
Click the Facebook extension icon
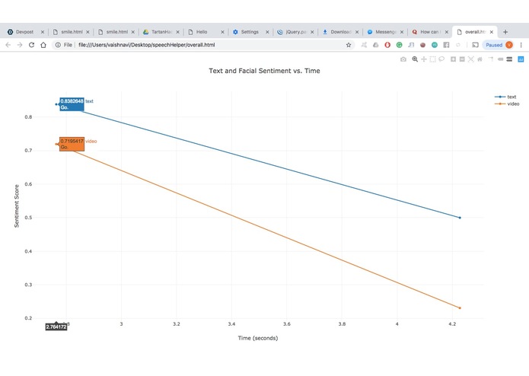(446, 45)
